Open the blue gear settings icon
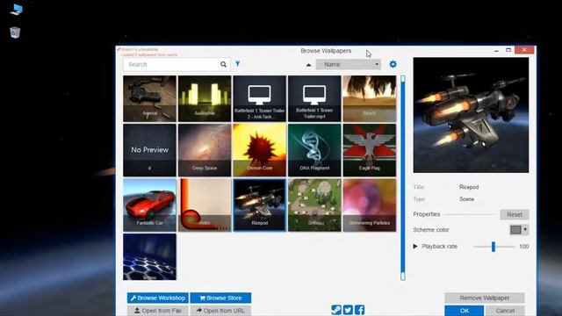 (x=393, y=64)
